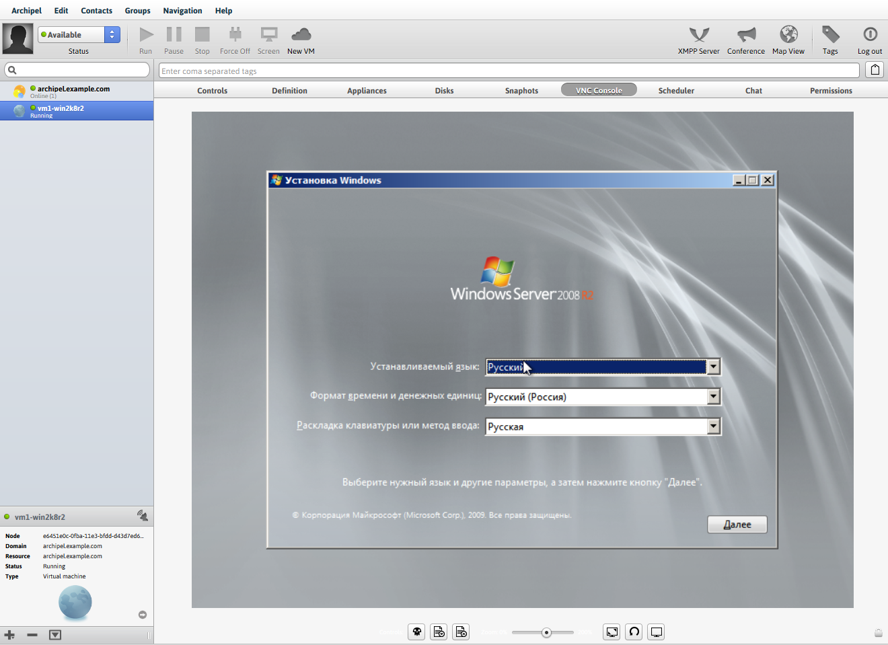Switch to the Appliances tab
This screenshot has width=888, height=645.
(367, 91)
